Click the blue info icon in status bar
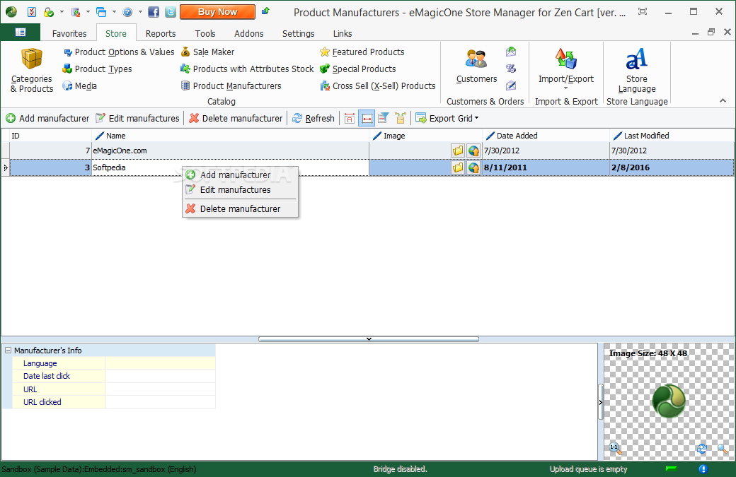736x477 pixels. 703,469
